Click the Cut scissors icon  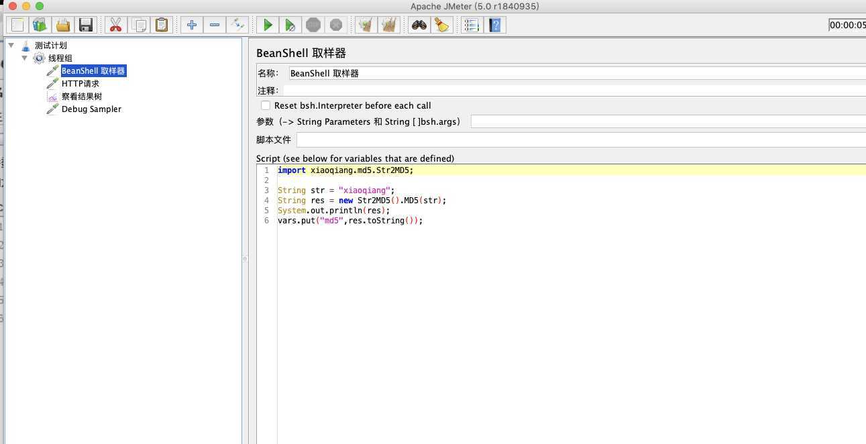(115, 25)
